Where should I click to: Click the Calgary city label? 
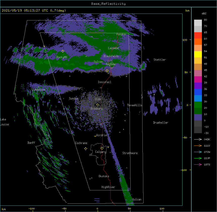tap(101, 152)
